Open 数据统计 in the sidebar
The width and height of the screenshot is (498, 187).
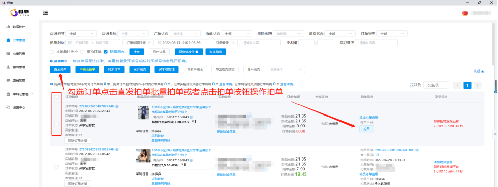(19, 27)
